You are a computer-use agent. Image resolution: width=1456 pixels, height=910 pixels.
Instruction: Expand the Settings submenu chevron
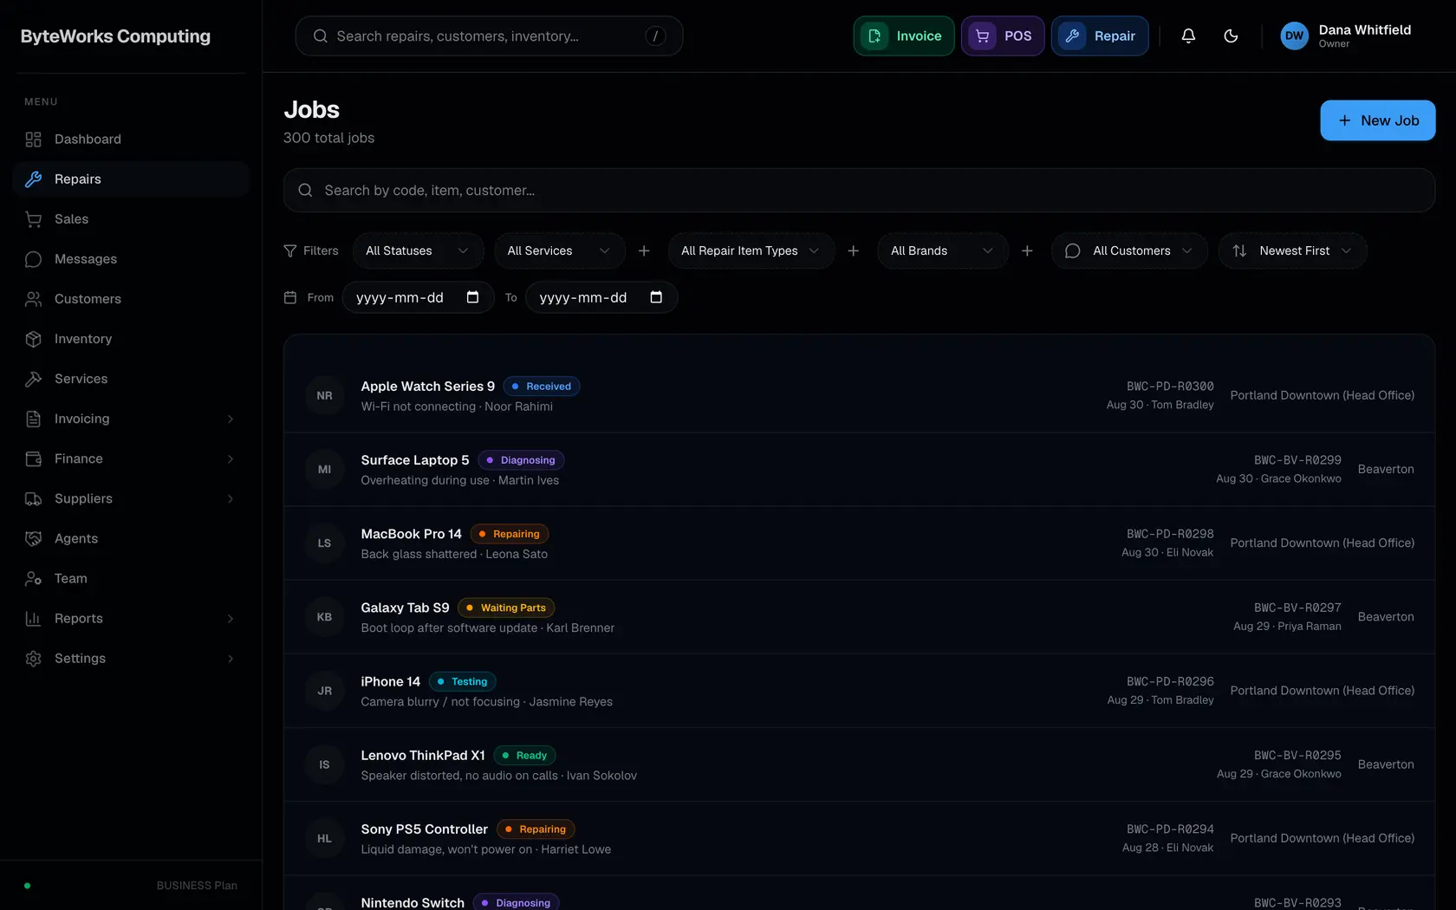coord(231,658)
